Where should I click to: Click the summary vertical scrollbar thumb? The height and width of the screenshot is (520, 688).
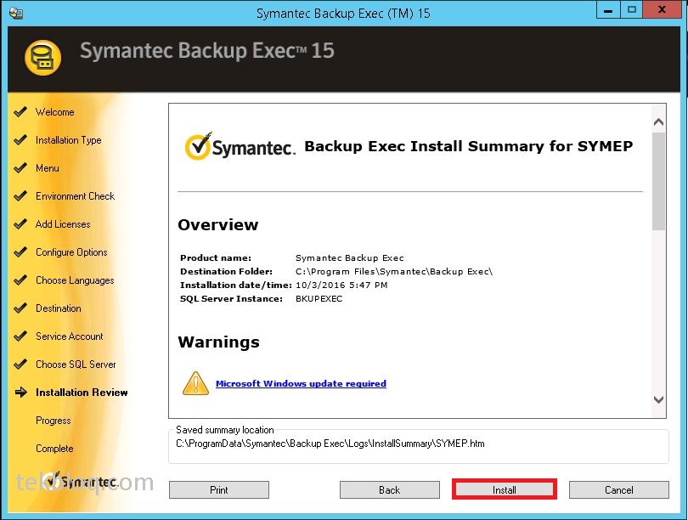pos(658,181)
